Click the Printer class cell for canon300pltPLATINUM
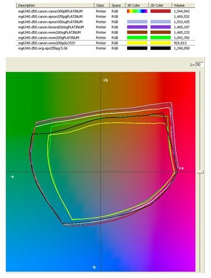Screen dimensions: 211x278 click(x=101, y=11)
